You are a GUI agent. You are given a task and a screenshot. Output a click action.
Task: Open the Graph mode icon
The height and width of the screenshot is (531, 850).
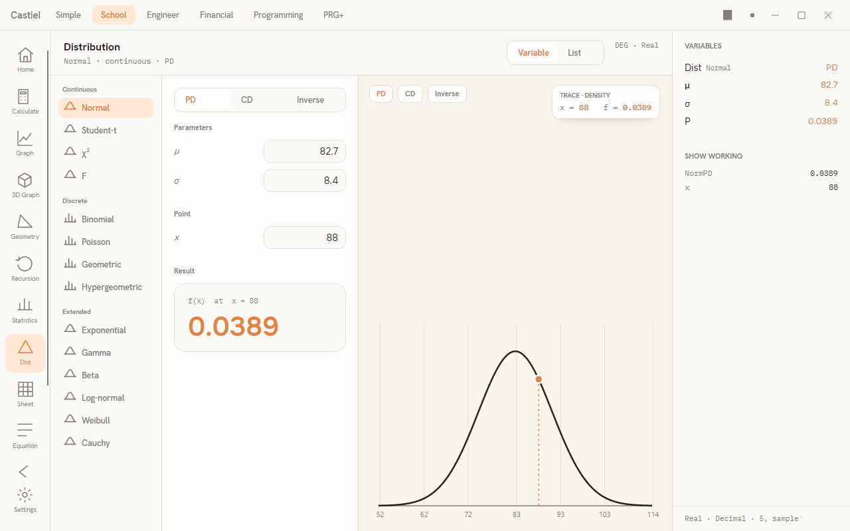25,143
